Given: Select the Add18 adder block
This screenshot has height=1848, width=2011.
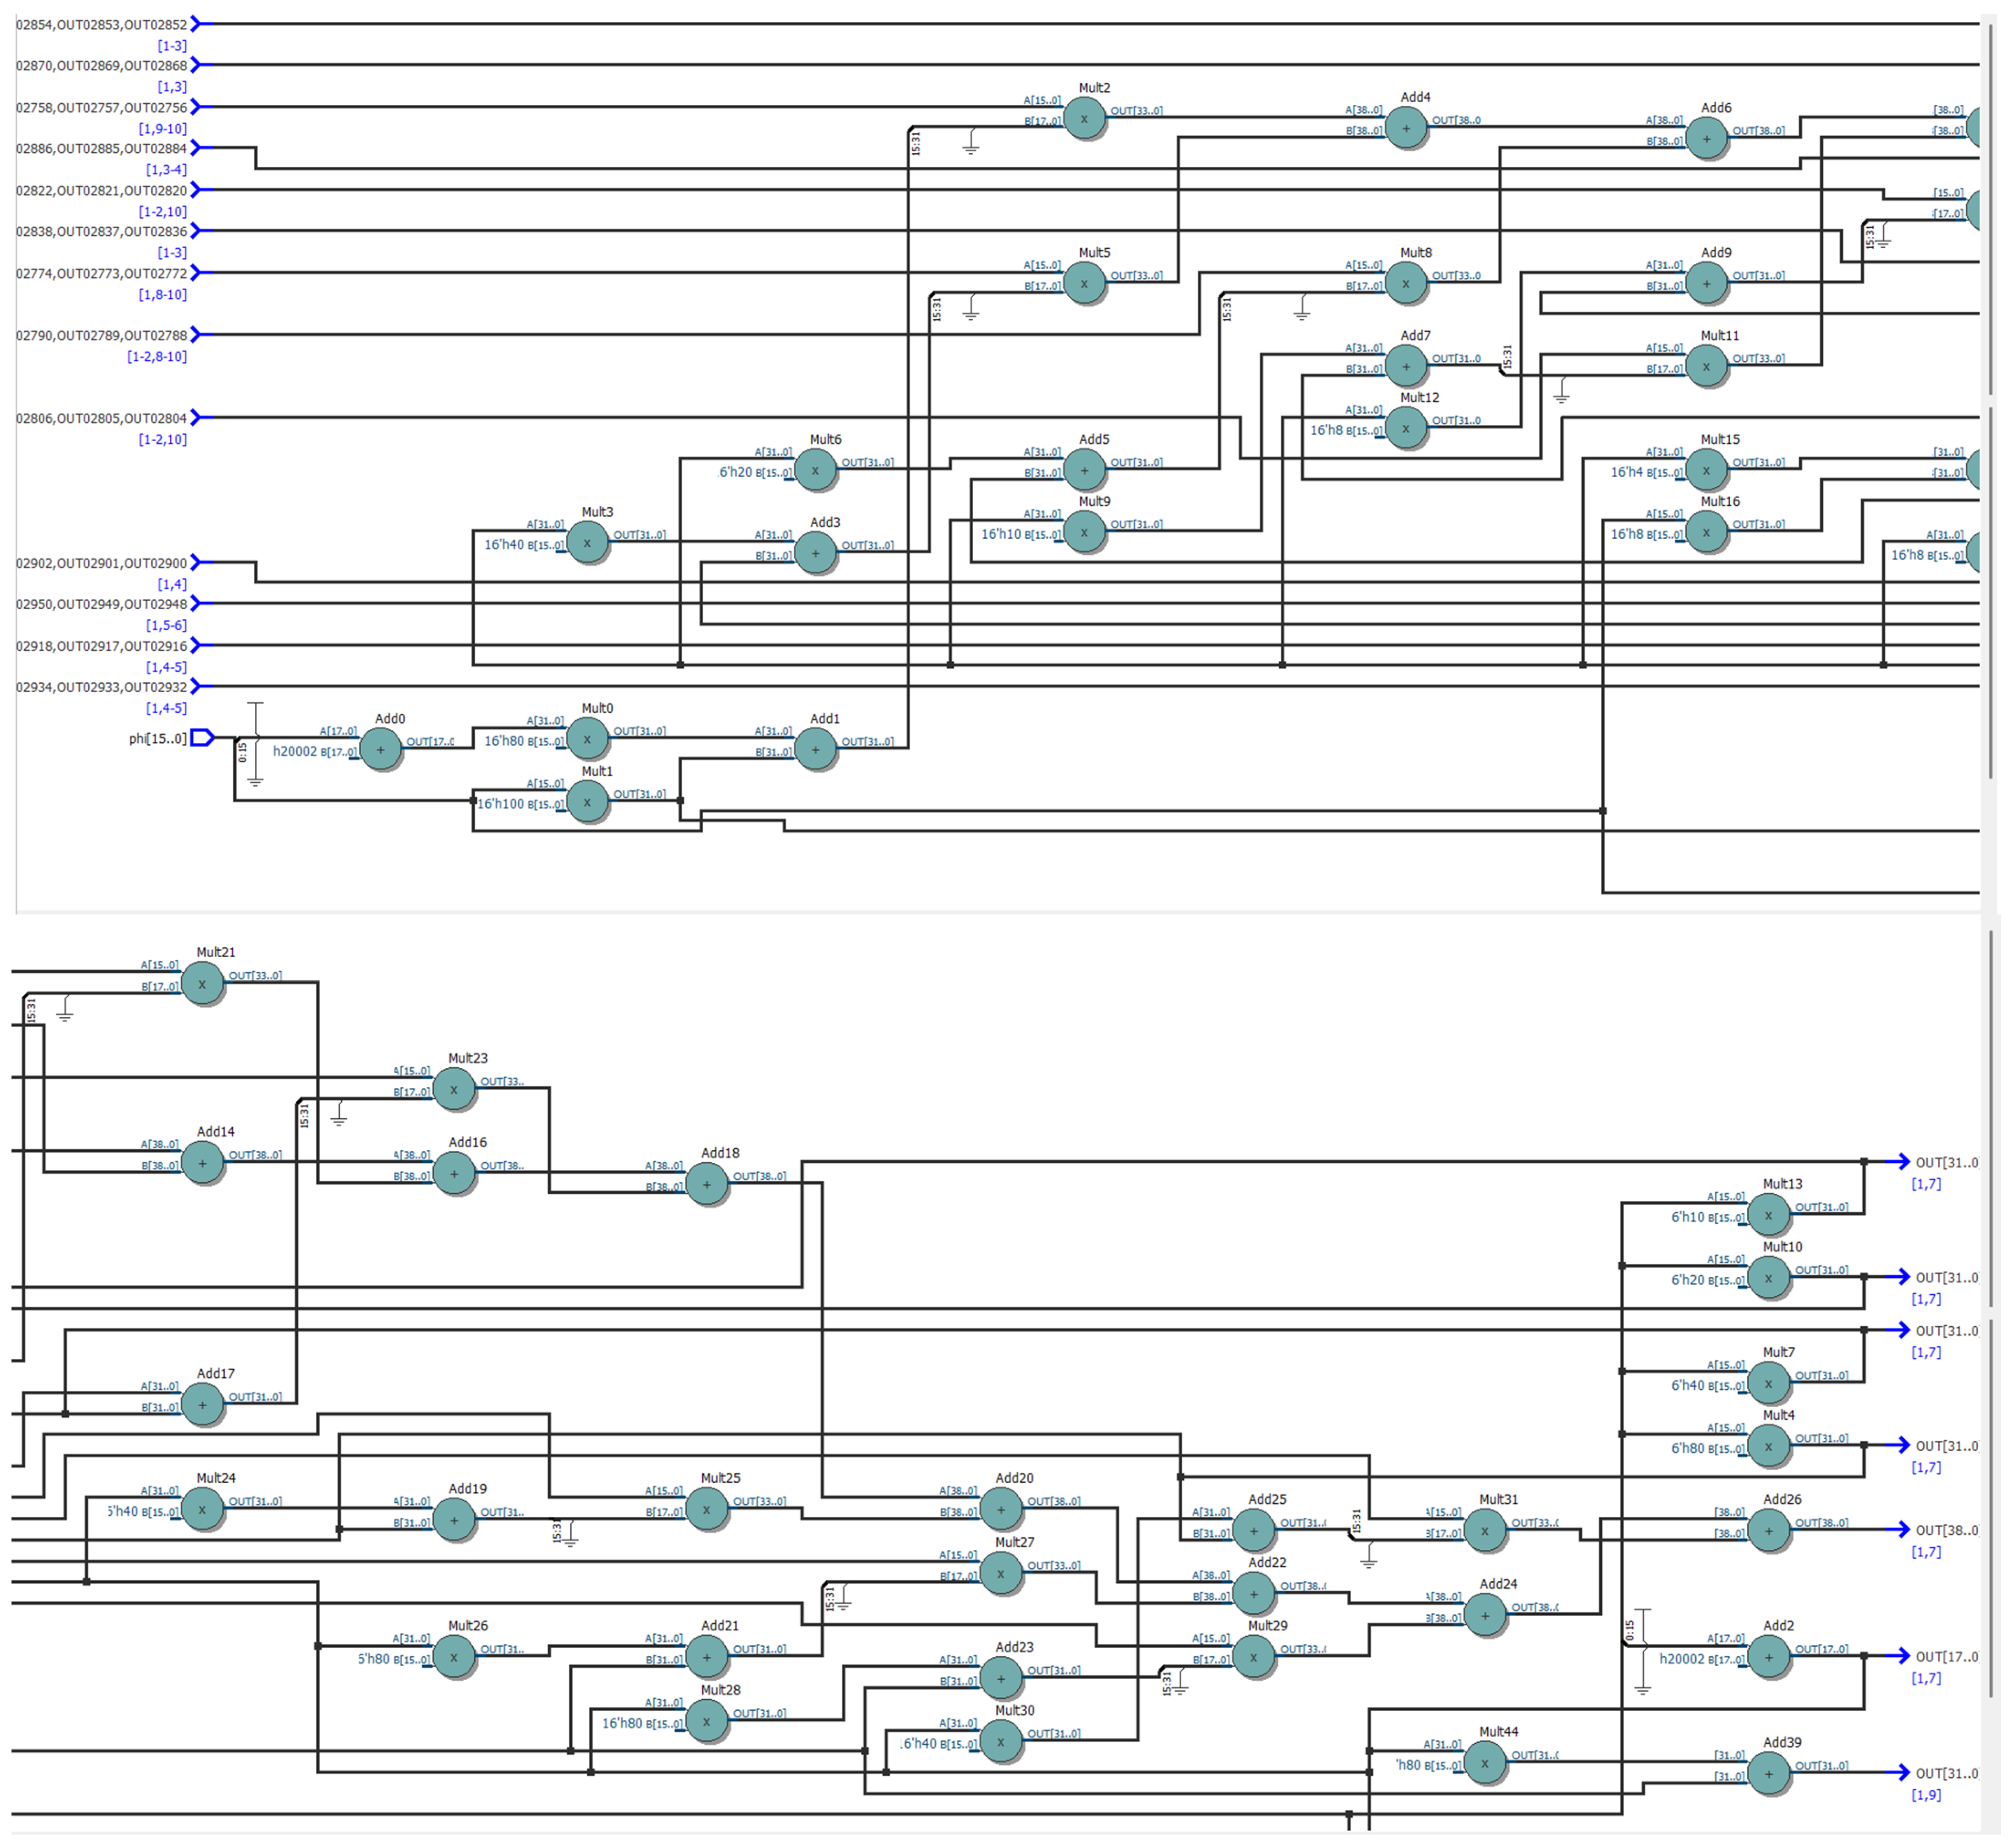Looking at the screenshot, I should (x=707, y=1185).
